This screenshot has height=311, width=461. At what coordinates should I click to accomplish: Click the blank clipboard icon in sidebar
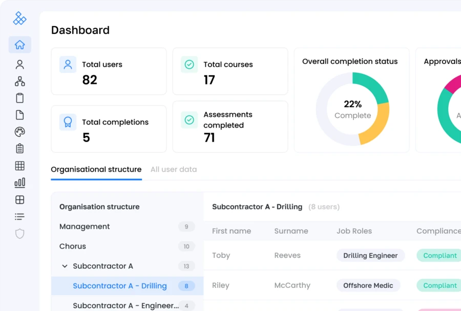[19, 98]
